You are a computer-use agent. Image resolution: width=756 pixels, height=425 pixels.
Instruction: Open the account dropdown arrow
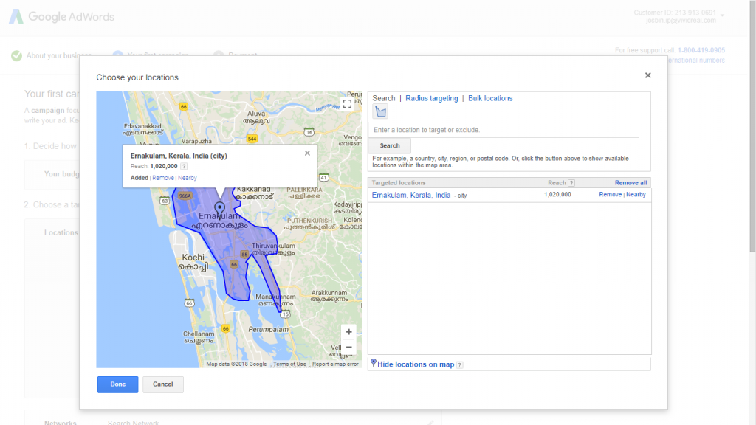tap(722, 16)
